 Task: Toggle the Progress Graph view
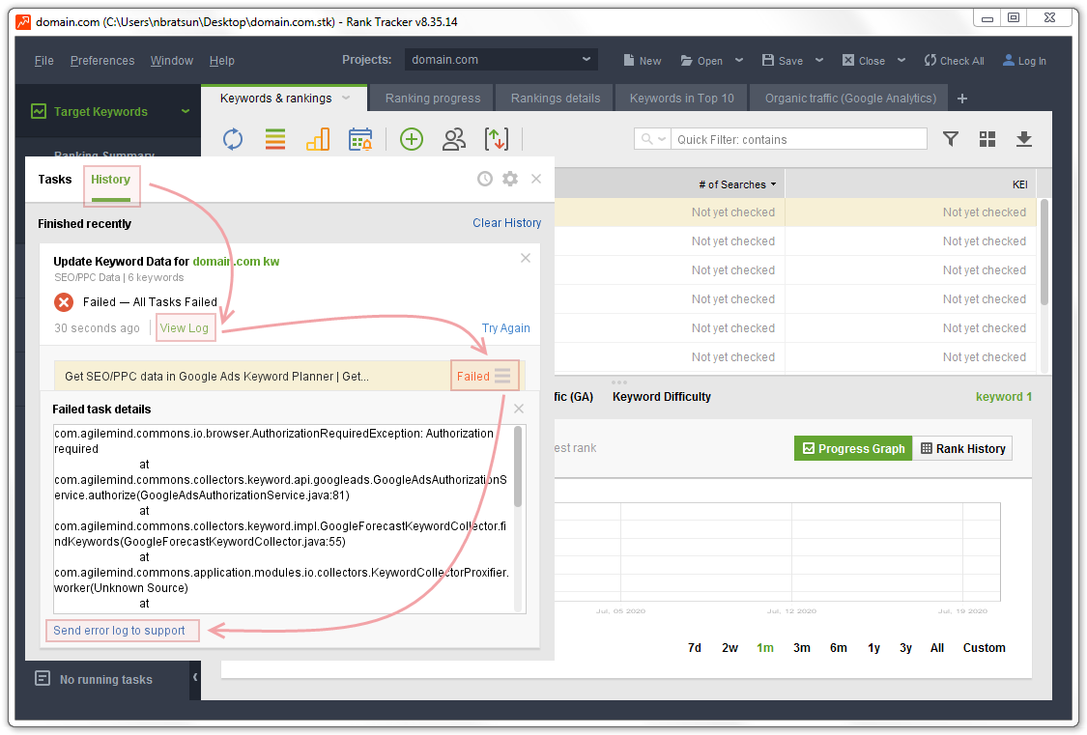point(853,448)
